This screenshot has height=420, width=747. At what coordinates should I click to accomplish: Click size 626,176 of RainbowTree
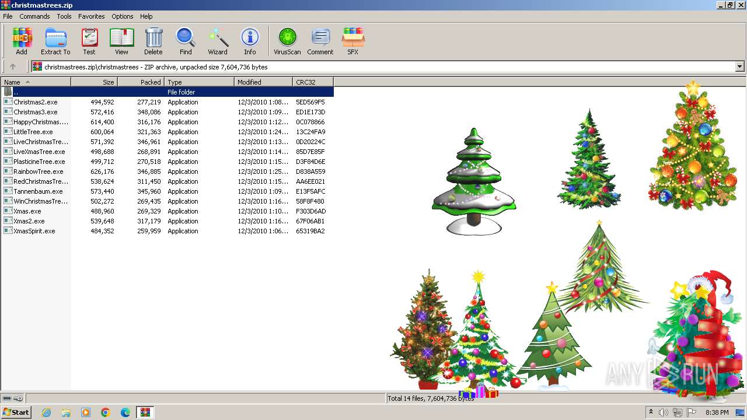click(x=102, y=171)
